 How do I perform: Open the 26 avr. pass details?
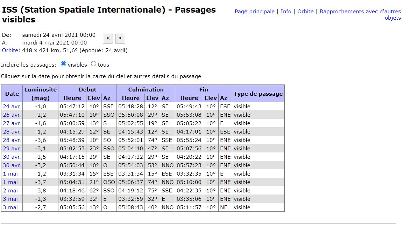tap(12, 115)
